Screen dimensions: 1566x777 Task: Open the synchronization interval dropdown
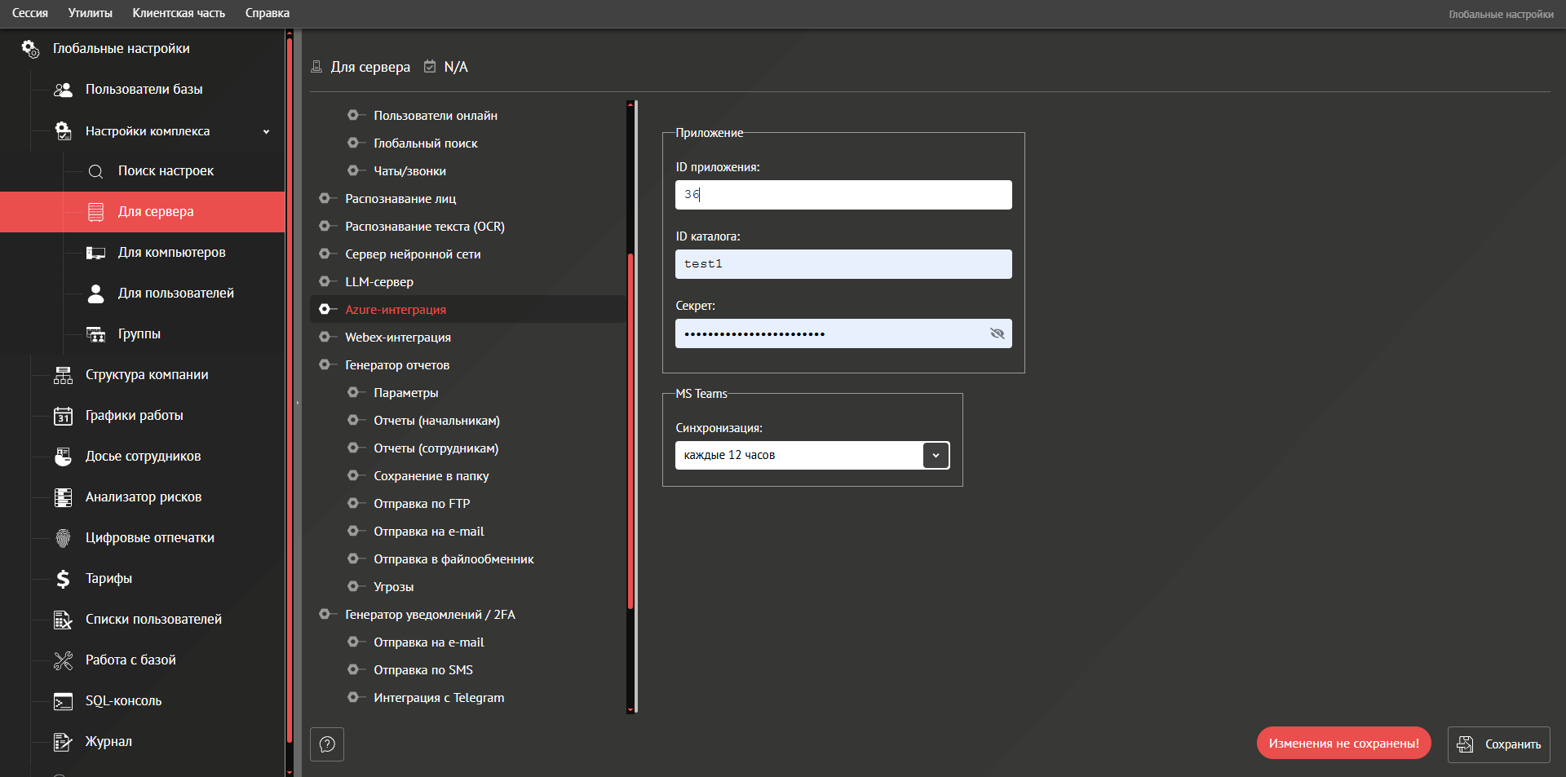pos(936,455)
